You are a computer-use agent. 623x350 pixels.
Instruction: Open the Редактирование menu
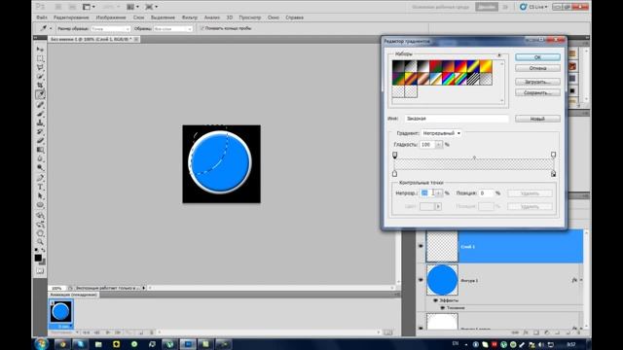point(71,17)
